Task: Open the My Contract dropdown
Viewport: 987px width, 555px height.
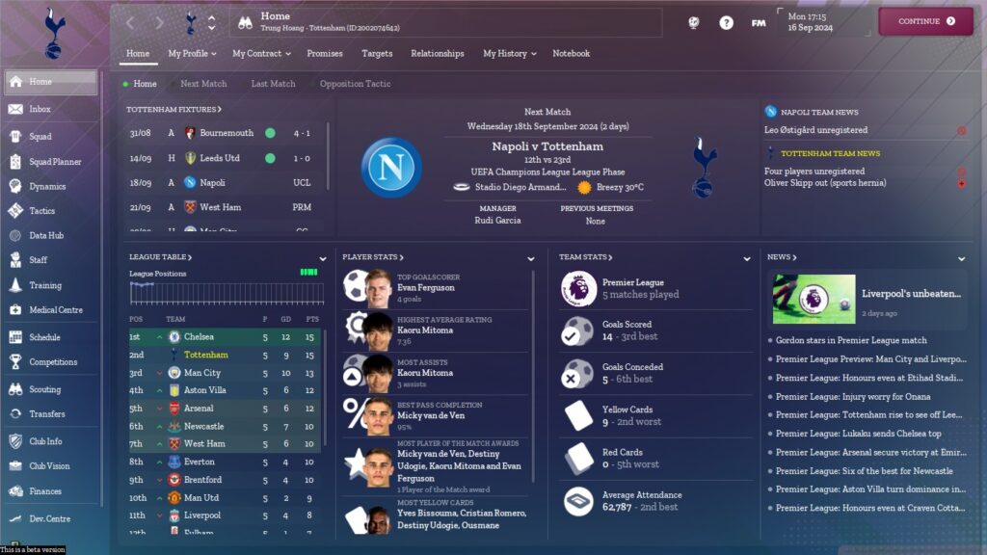Action: 261,54
